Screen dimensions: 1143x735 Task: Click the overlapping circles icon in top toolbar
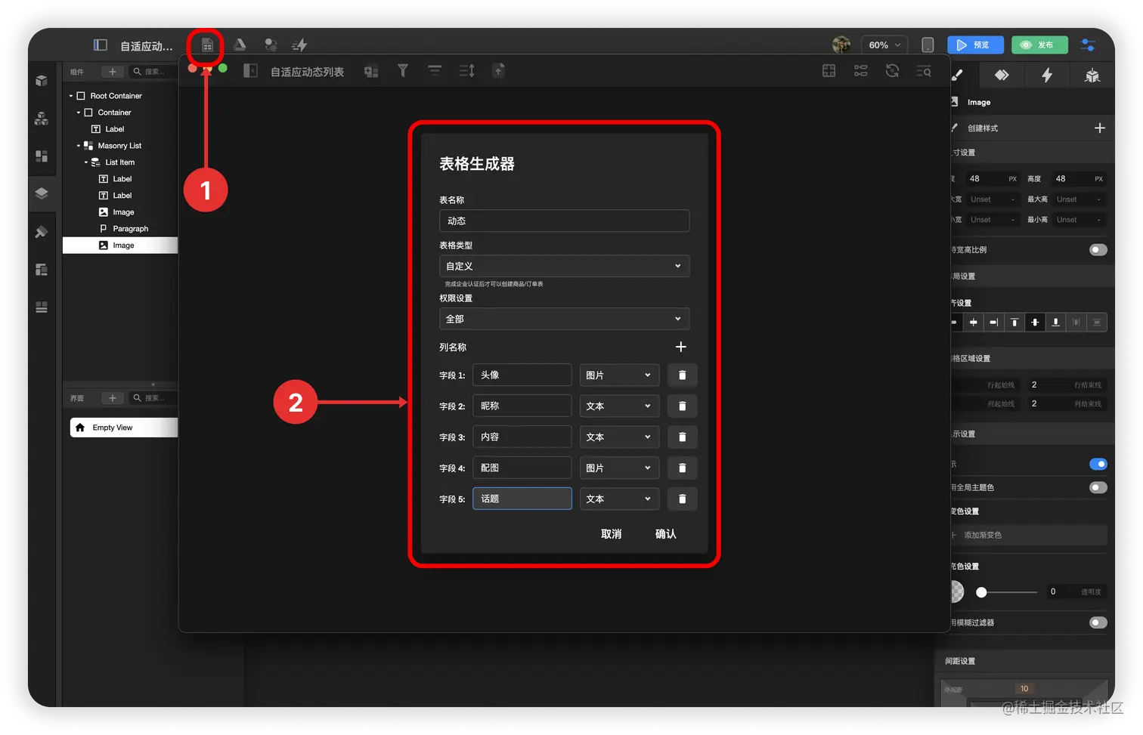tap(270, 45)
